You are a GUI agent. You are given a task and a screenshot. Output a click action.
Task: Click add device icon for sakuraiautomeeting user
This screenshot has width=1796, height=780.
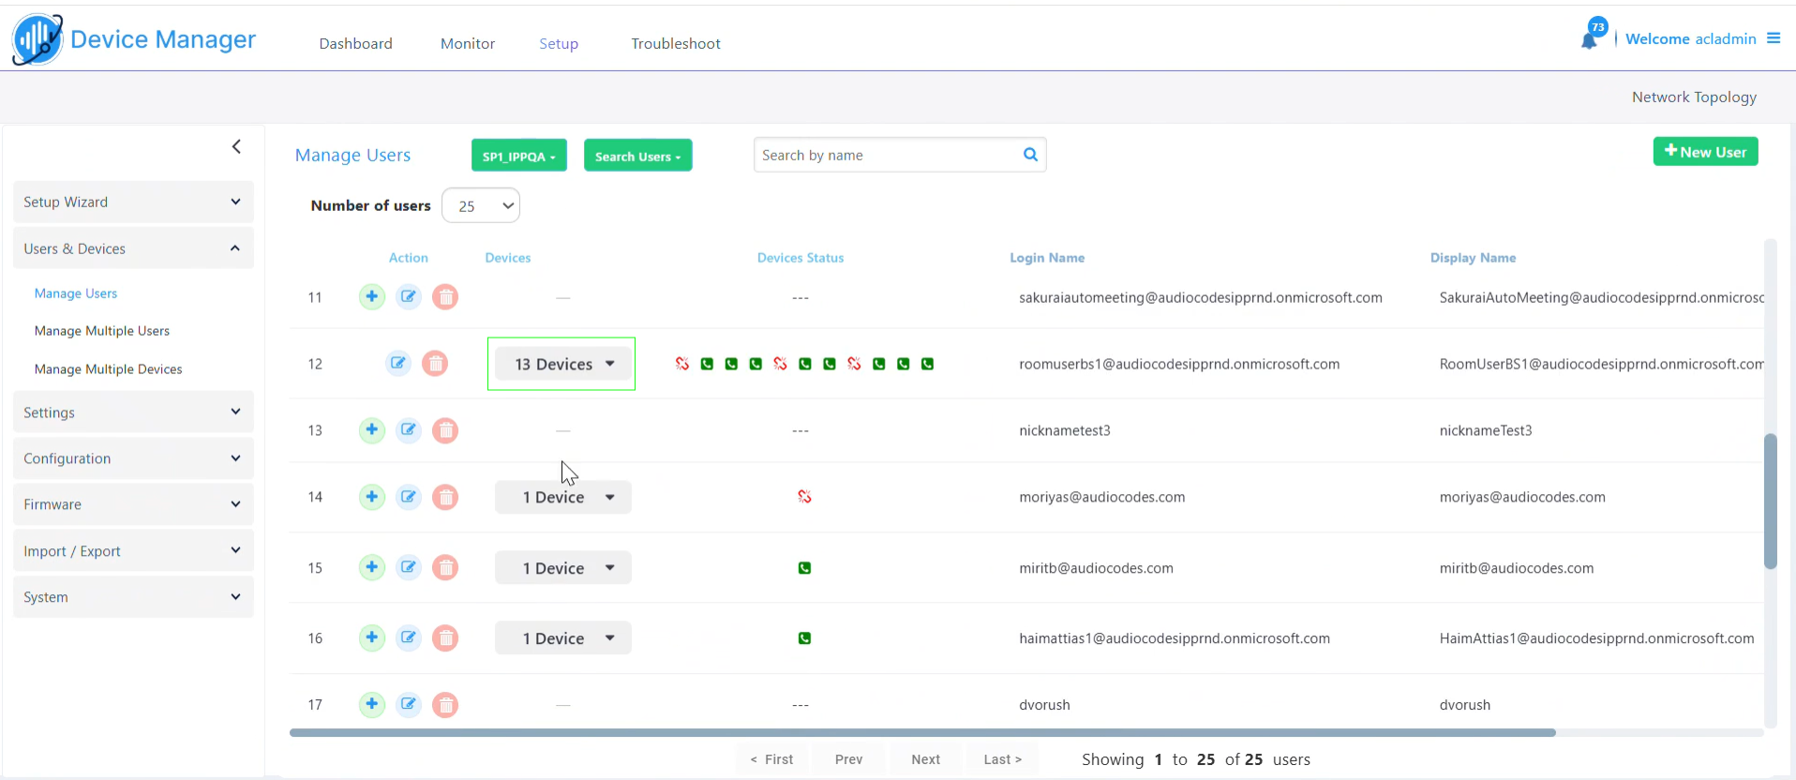372,297
